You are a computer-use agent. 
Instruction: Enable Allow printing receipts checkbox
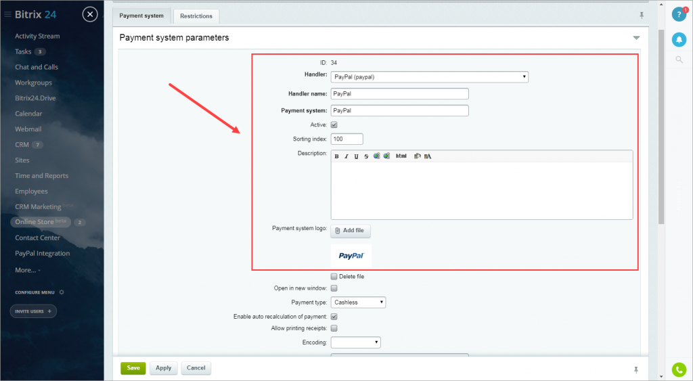pyautogui.click(x=334, y=328)
